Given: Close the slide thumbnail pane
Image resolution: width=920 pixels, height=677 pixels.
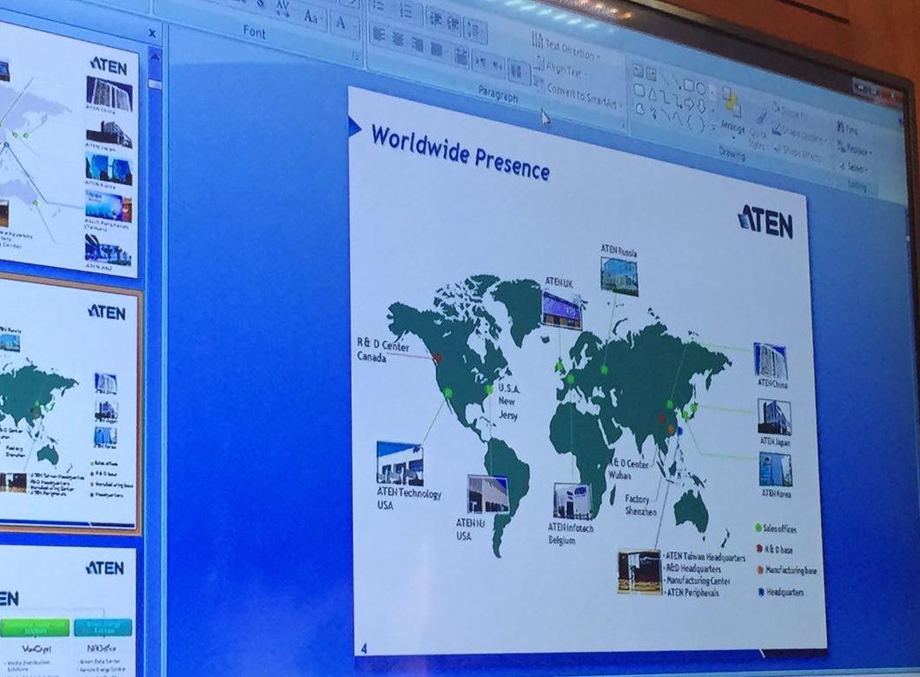Looking at the screenshot, I should (152, 34).
